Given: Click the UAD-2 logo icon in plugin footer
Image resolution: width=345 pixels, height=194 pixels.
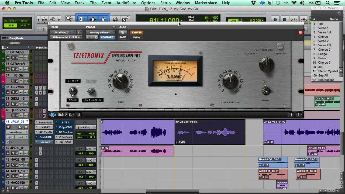Looking at the screenshot, I should (53, 115).
